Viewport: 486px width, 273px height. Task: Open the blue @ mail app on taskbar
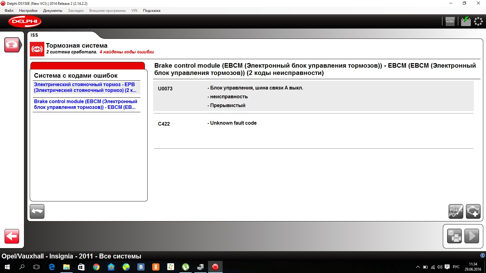point(111,267)
